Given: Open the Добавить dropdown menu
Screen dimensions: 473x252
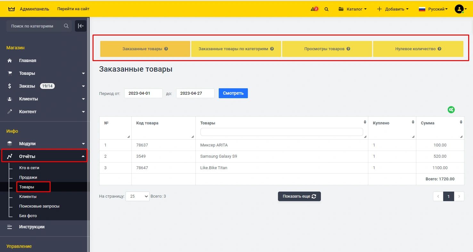Looking at the screenshot, I should (393, 9).
